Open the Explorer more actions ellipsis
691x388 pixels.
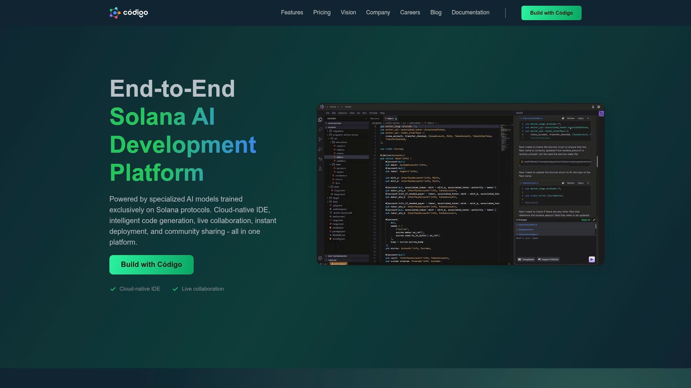(366, 119)
